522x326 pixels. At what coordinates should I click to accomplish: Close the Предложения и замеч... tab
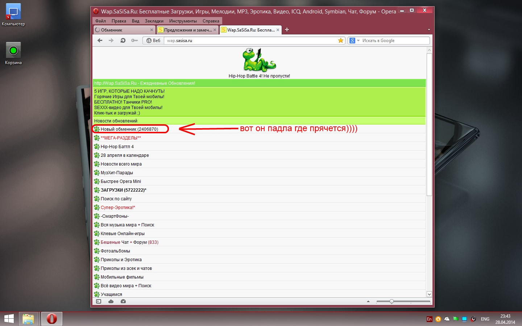coord(215,30)
